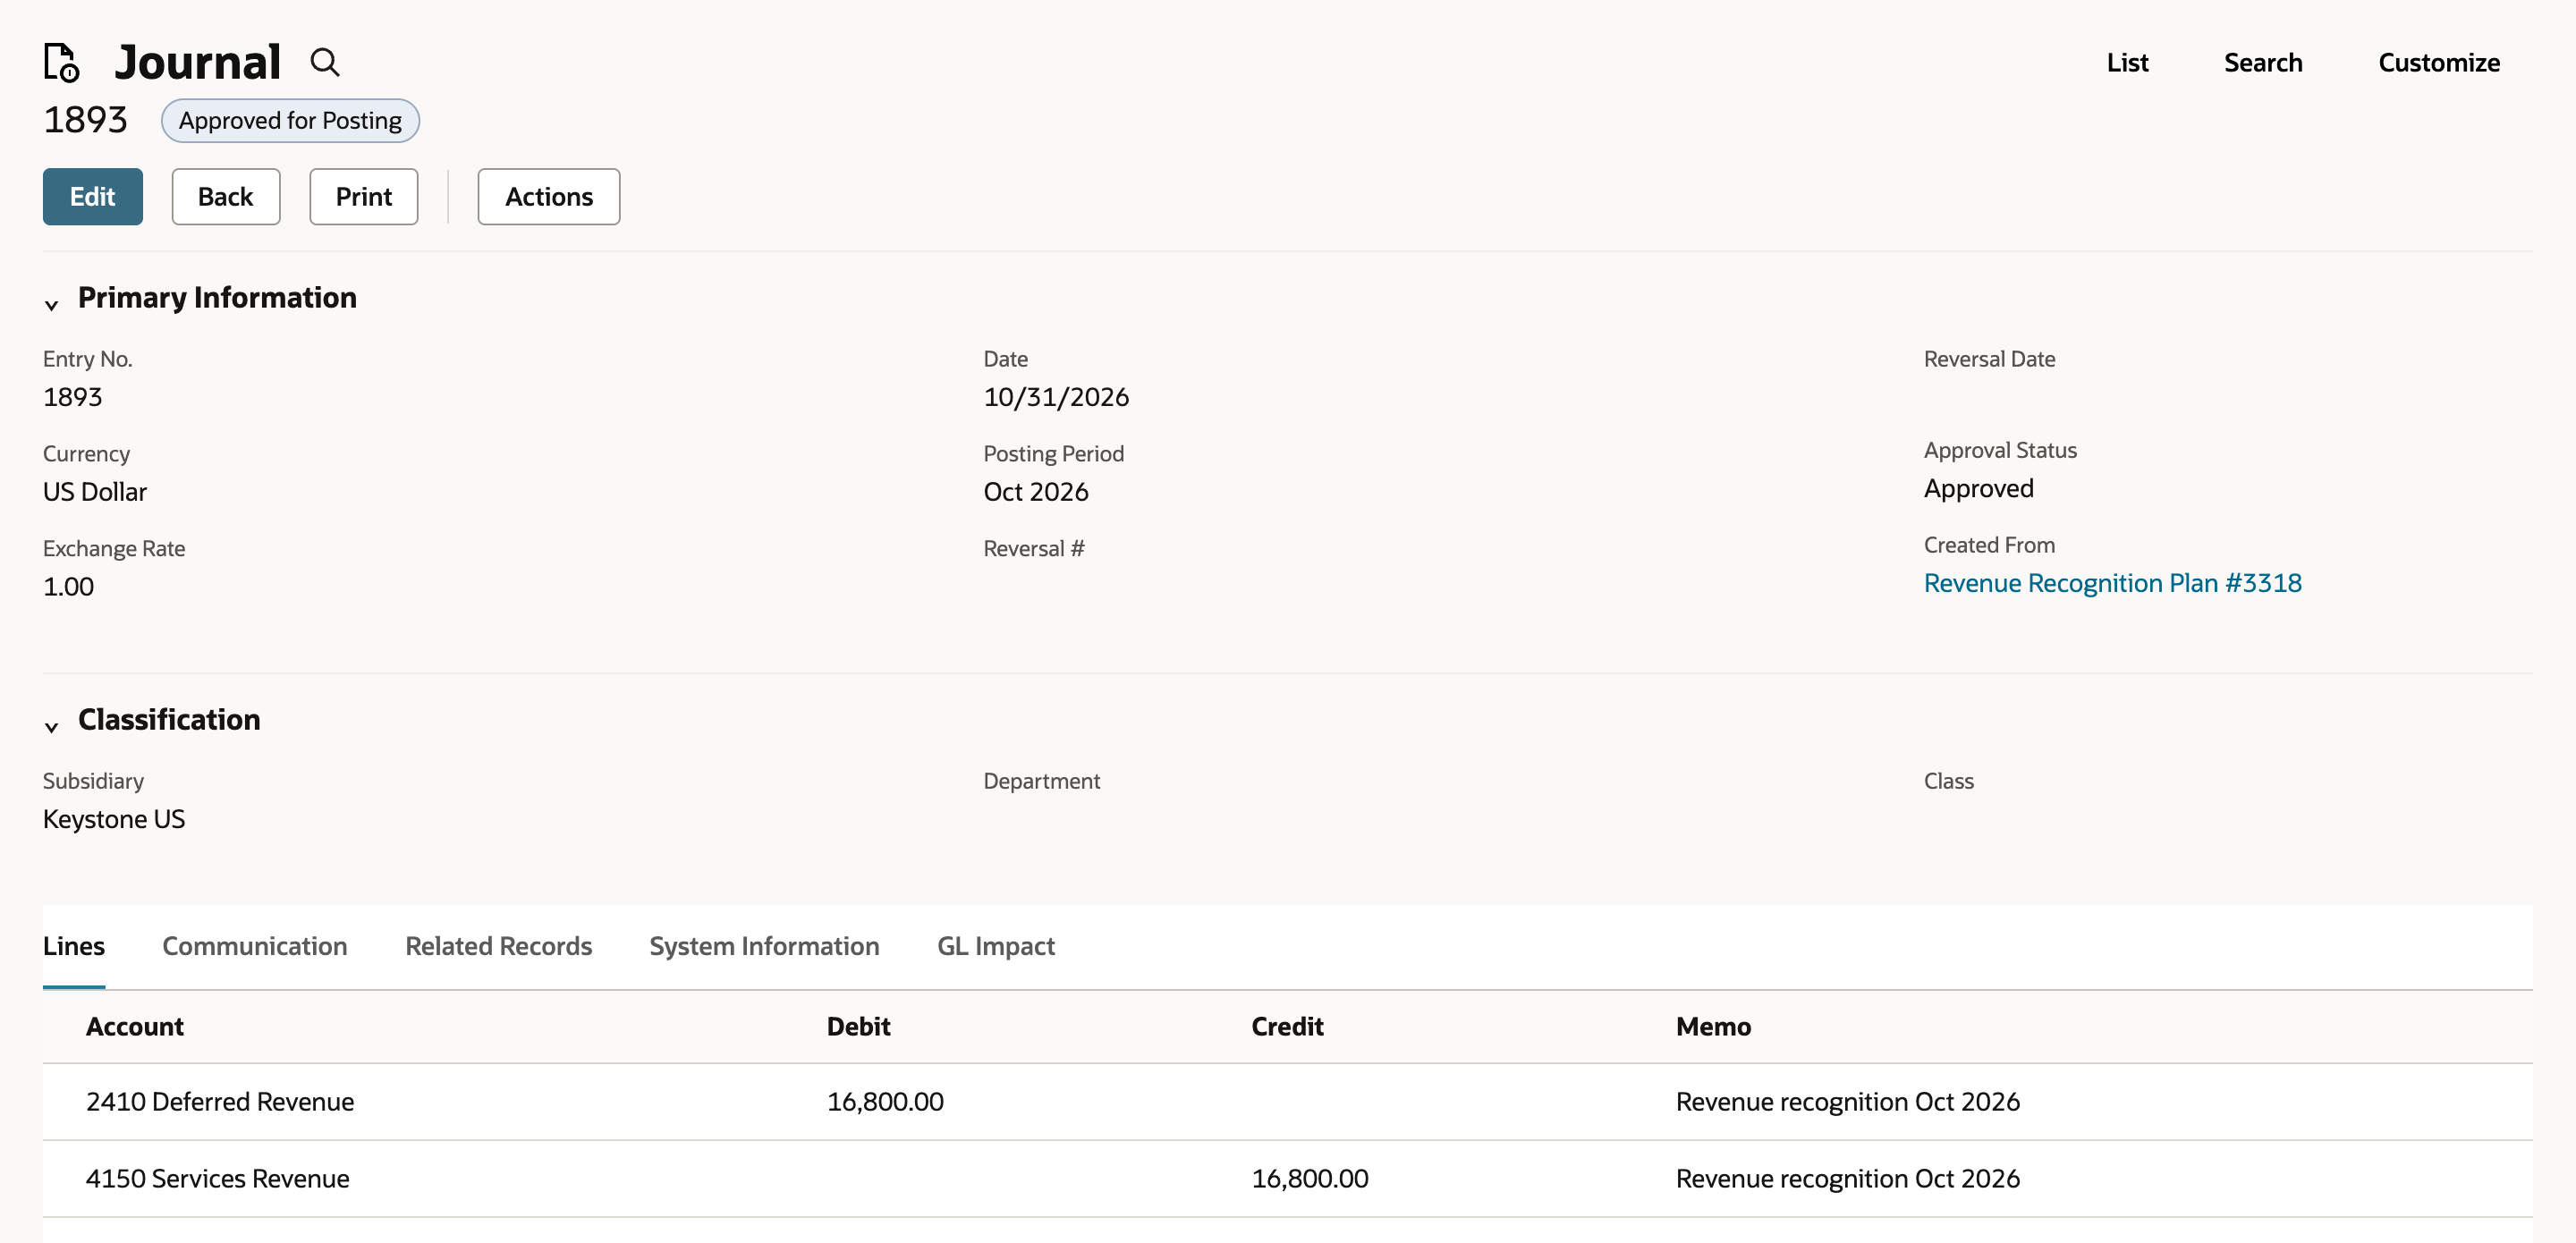
Task: Click the Approved for Posting status badge
Action: click(x=290, y=121)
